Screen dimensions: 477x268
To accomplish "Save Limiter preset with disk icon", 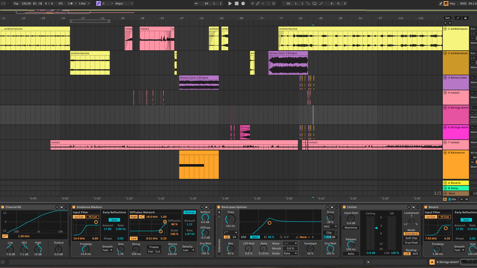I will (x=413, y=207).
